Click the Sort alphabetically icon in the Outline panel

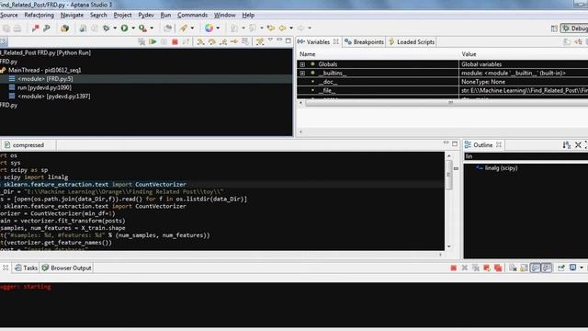567,145
